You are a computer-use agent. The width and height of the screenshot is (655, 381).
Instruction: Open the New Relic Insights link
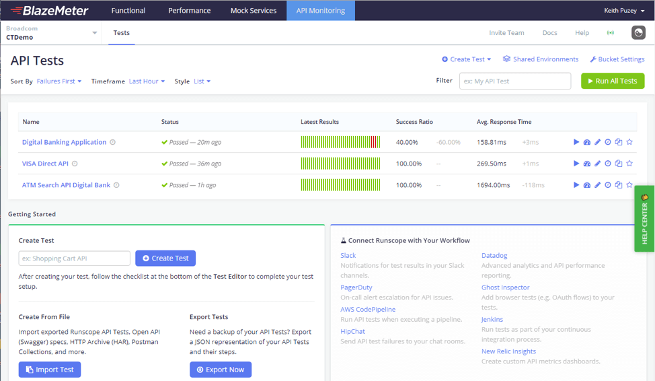508,351
